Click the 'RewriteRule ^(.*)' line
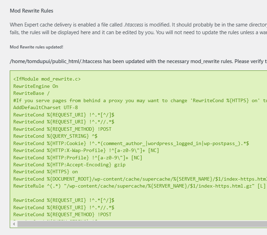267x235 pixels. coord(139,186)
